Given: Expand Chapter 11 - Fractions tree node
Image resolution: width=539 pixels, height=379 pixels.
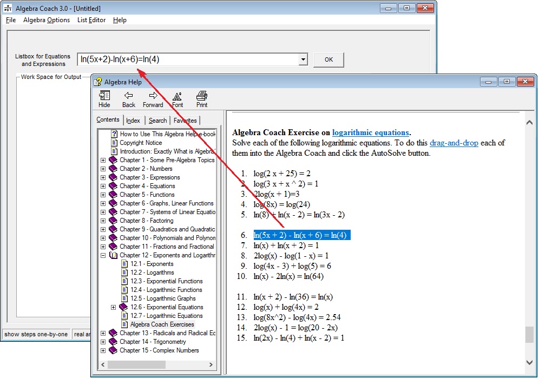Looking at the screenshot, I should (x=103, y=247).
